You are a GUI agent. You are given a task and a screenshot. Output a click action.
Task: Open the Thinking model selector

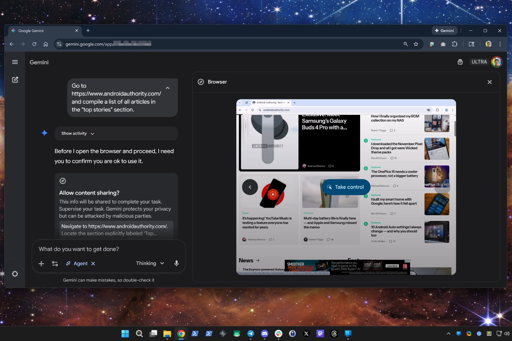click(150, 263)
